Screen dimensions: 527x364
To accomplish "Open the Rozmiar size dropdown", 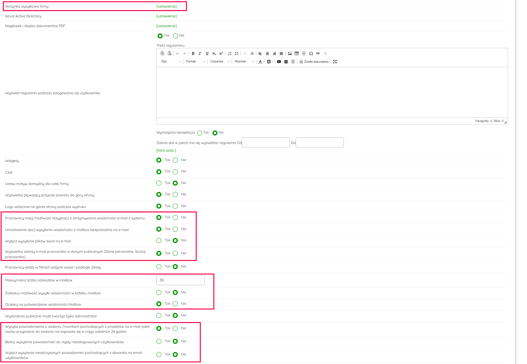I will [x=244, y=62].
